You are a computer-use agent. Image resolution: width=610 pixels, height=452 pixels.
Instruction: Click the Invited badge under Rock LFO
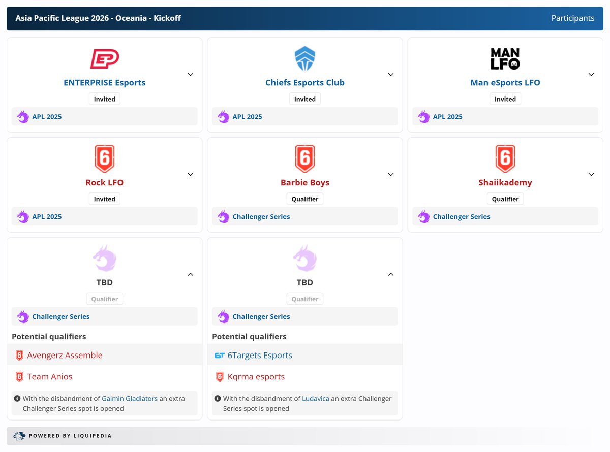pyautogui.click(x=105, y=199)
